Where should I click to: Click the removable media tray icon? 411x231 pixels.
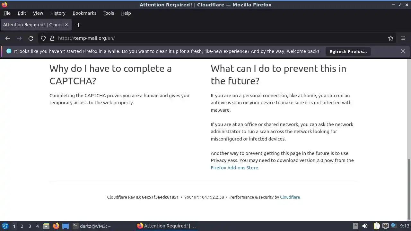tap(355, 226)
